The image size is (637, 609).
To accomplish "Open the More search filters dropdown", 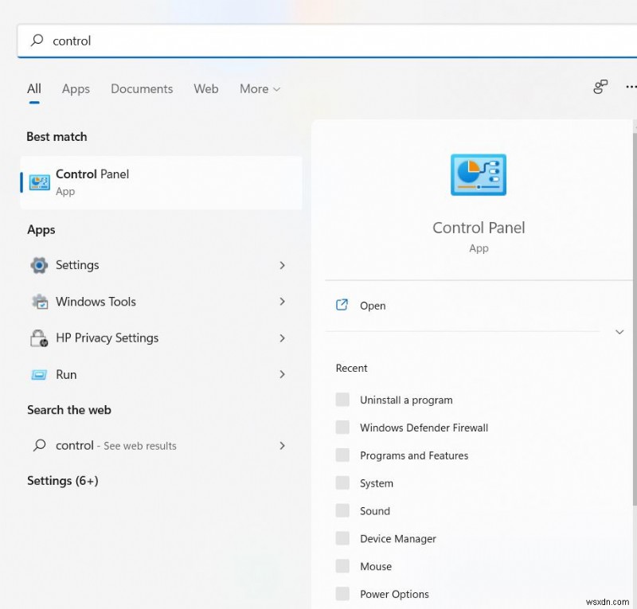I will click(259, 89).
